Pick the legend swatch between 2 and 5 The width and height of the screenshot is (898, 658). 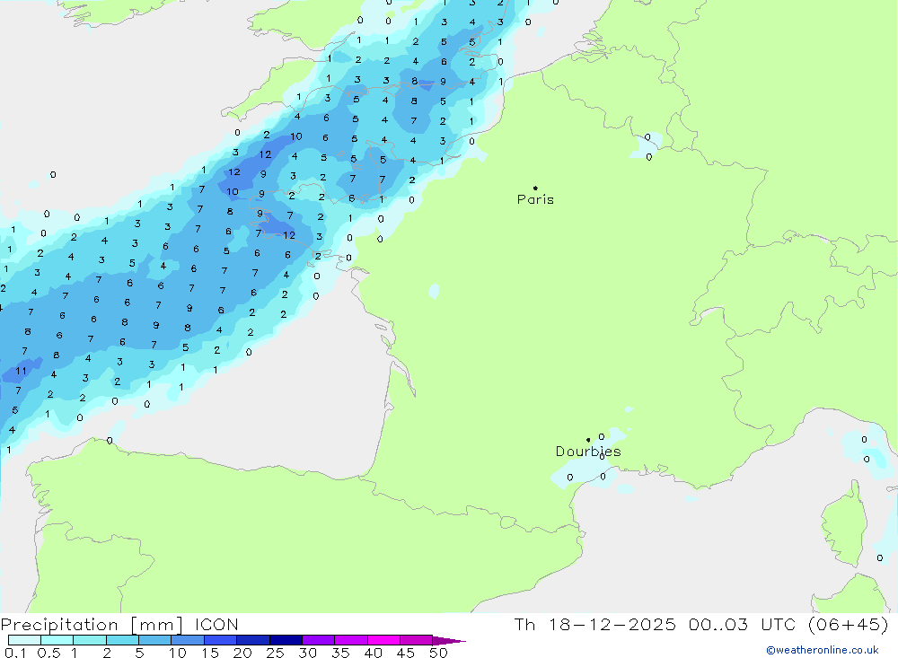pos(122,640)
